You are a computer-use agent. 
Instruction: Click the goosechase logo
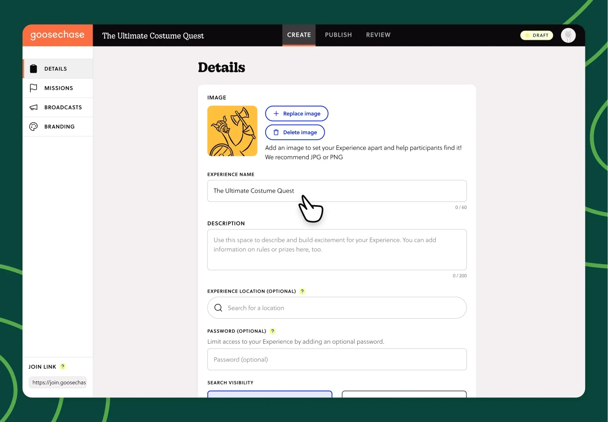57,35
